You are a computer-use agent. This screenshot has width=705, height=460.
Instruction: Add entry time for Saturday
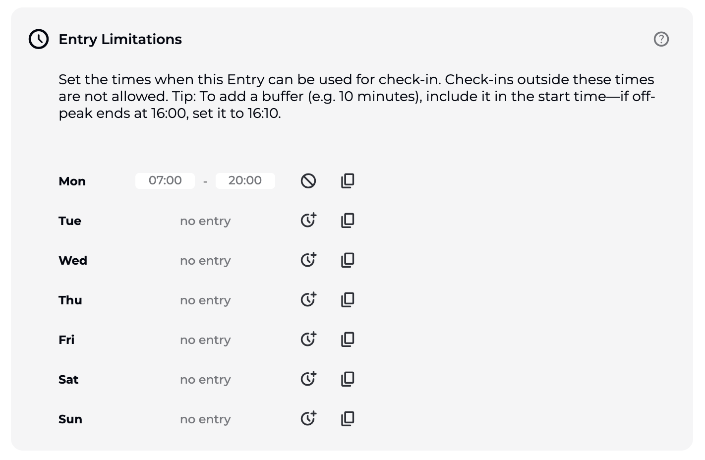point(308,379)
